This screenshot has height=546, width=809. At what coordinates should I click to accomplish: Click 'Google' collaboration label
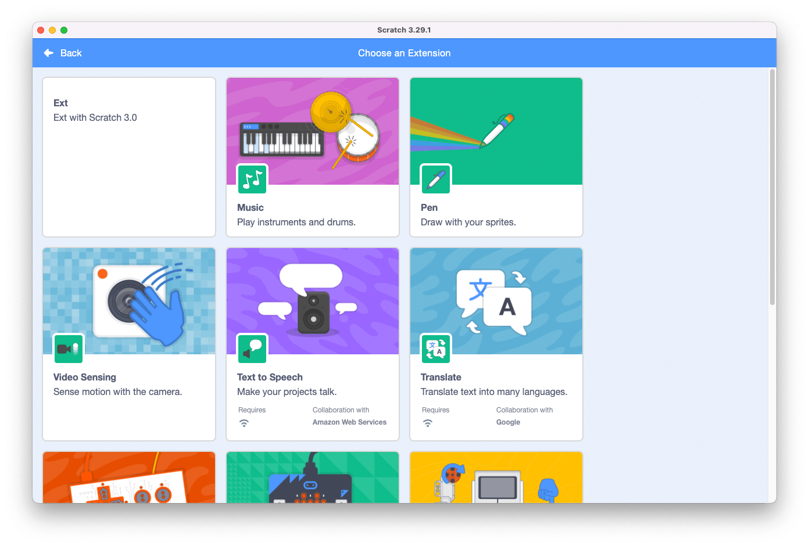point(508,422)
